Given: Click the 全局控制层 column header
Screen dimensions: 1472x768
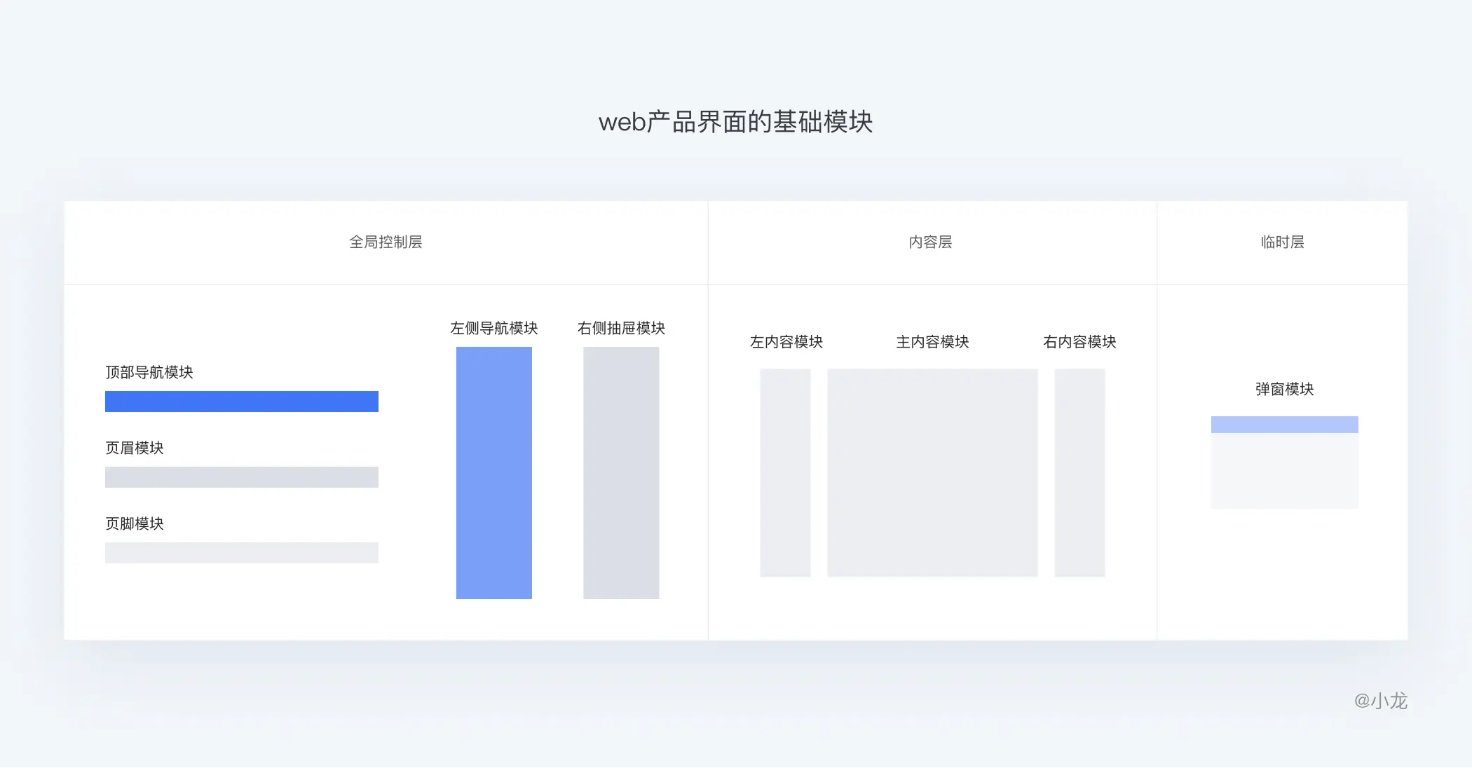Looking at the screenshot, I should tap(386, 242).
